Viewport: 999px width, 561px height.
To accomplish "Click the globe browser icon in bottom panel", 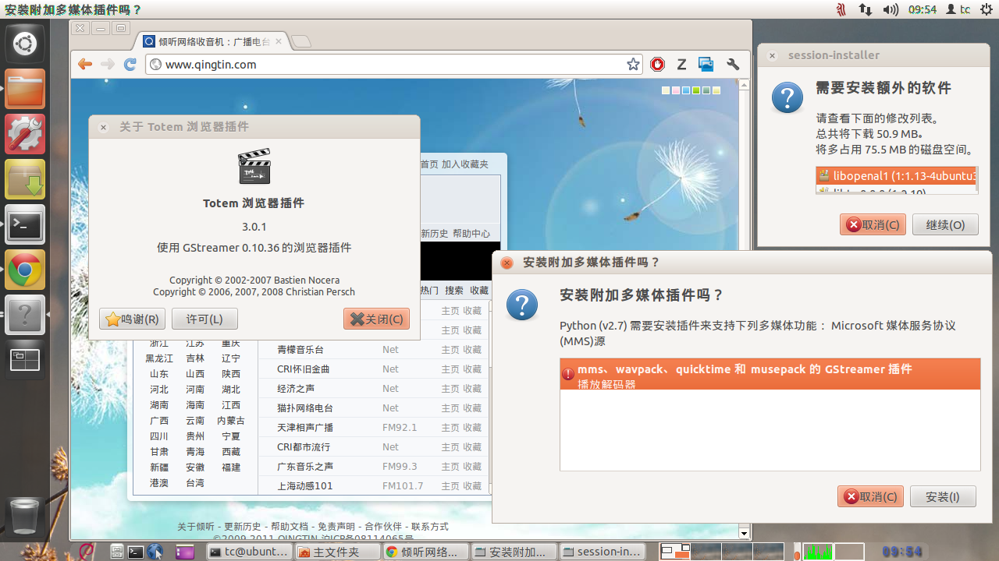I will pos(155,552).
